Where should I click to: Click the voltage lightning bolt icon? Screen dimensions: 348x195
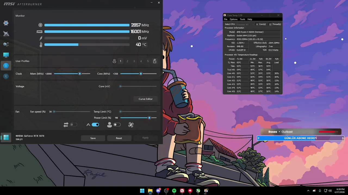pyautogui.click(x=41, y=38)
